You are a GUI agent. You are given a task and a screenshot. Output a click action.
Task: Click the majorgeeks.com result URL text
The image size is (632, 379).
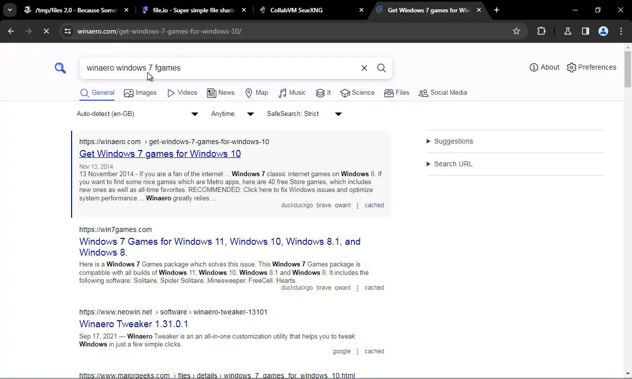[217, 375]
